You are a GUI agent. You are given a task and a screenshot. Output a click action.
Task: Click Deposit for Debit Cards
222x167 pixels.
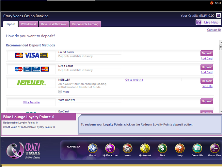click(x=207, y=67)
